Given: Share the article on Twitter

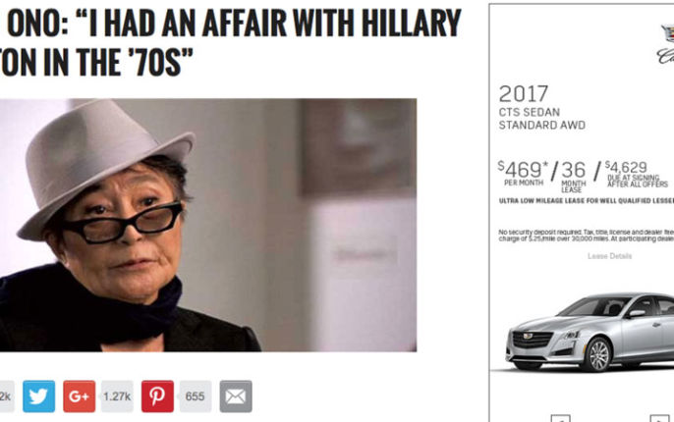Looking at the screenshot, I should coord(38,396).
